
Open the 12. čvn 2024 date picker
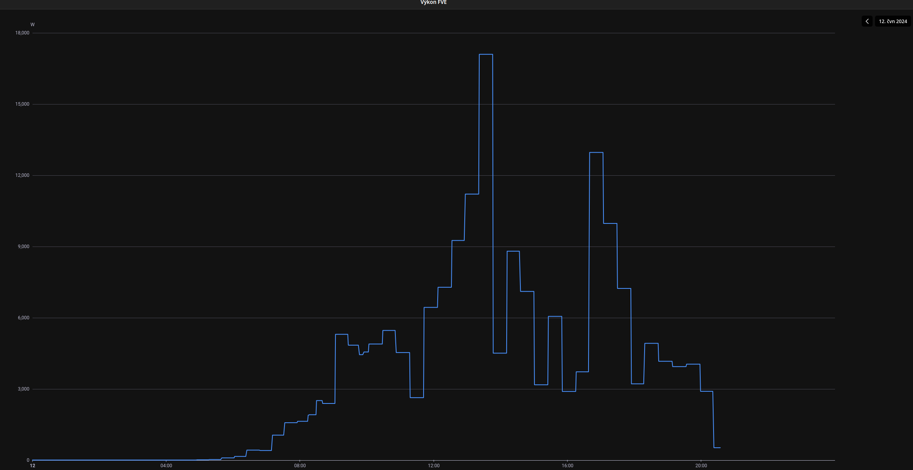[893, 21]
